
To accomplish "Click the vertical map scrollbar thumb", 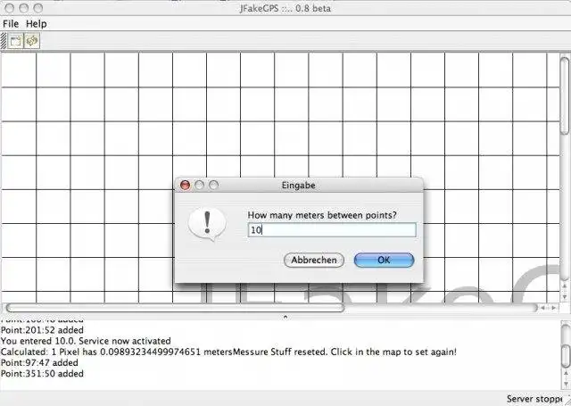I will [x=565, y=95].
